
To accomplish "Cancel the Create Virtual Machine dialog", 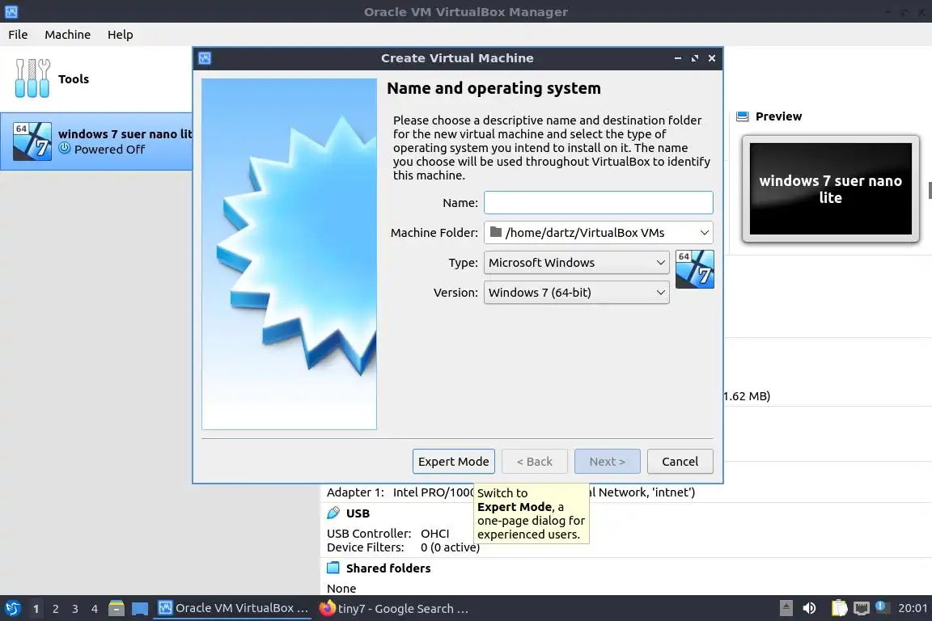I will tap(680, 462).
